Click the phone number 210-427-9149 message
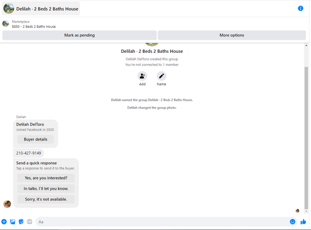The image size is (311, 230). point(29,153)
